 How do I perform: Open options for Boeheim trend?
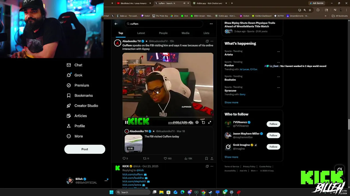pyautogui.click(x=278, y=77)
